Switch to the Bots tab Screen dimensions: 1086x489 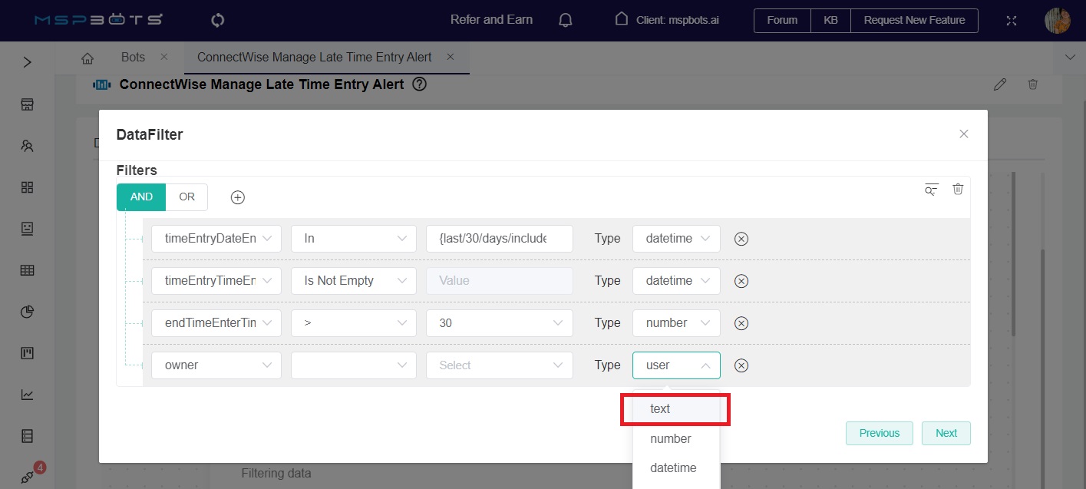(x=133, y=57)
